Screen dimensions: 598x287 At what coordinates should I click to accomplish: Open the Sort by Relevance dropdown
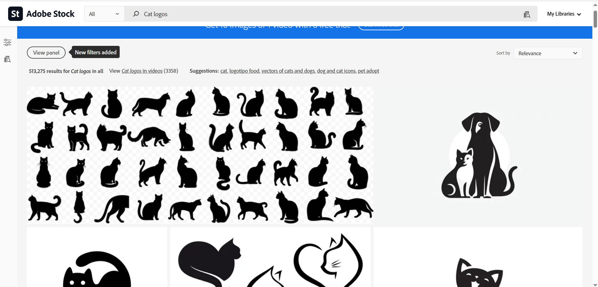pos(548,53)
